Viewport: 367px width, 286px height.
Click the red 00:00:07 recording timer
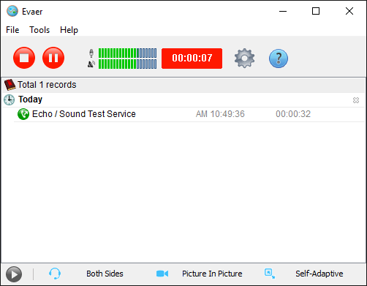(x=192, y=59)
